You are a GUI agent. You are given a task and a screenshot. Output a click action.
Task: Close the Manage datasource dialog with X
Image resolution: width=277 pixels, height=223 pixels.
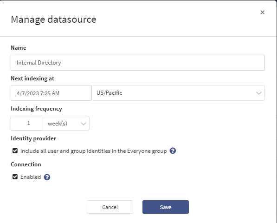[262, 12]
